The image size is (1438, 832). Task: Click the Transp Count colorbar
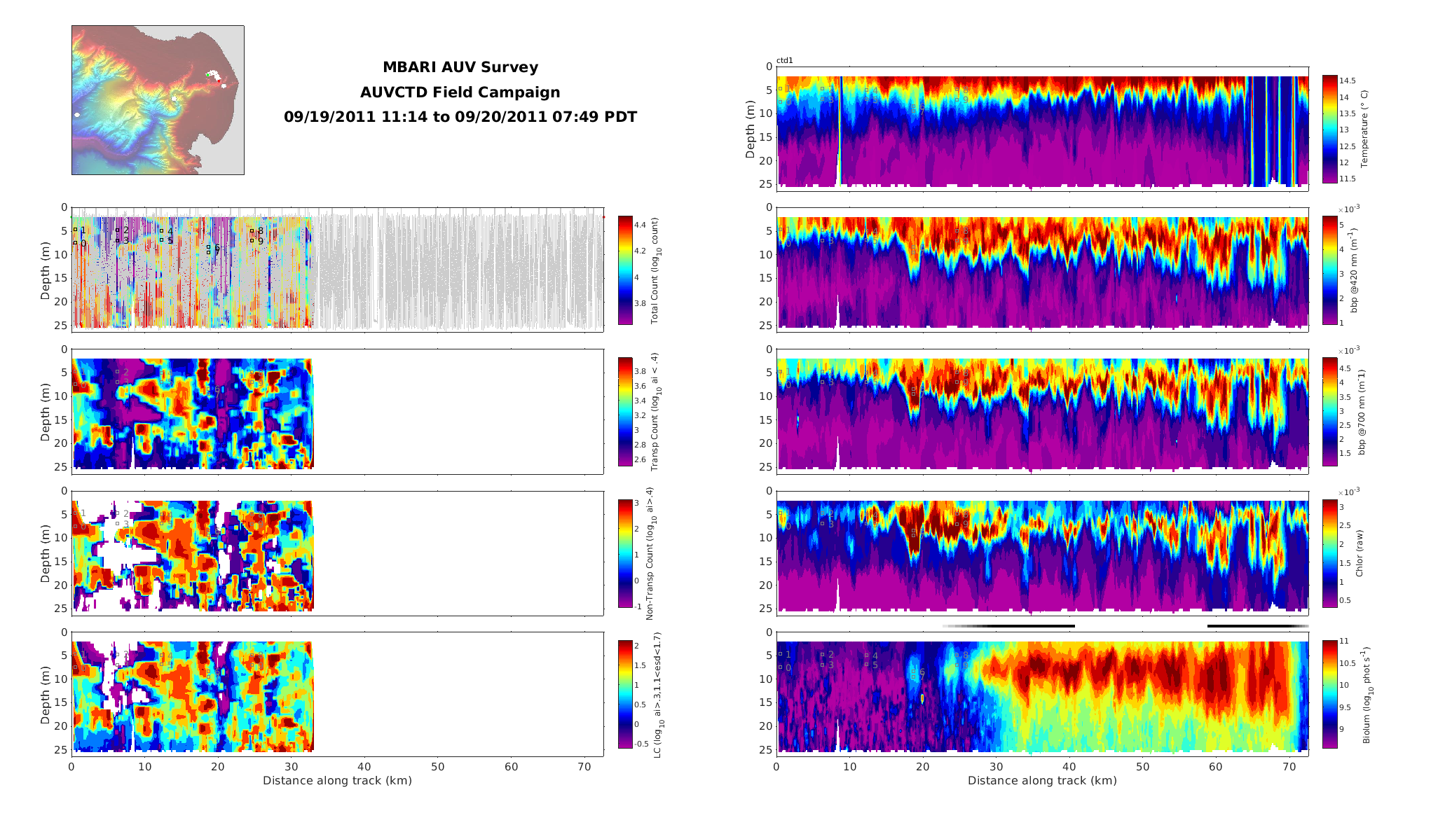click(x=625, y=412)
